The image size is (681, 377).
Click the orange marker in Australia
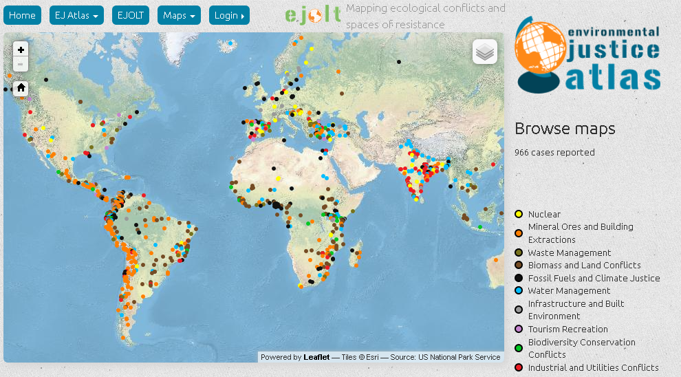(496, 260)
